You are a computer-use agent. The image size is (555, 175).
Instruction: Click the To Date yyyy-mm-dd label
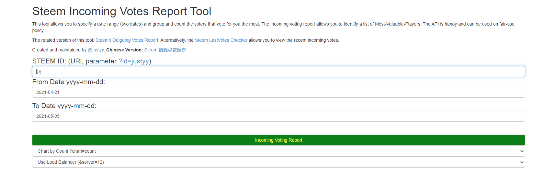(64, 106)
